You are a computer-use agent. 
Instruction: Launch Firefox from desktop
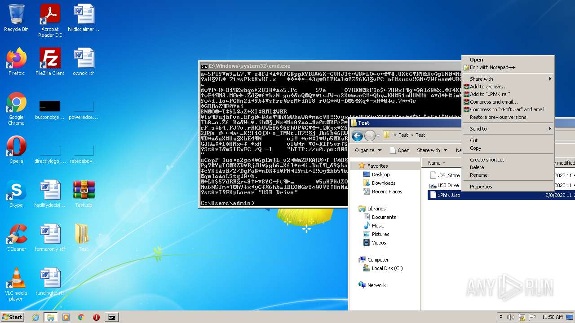16,62
